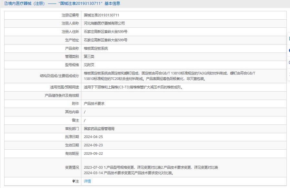Click the 2023-07-03 change record line
The height and width of the screenshot is (188, 290).
point(151,167)
